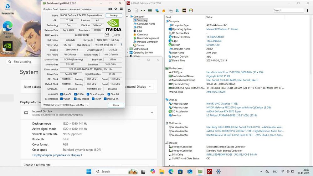Show hidden system tray icons
Viewport: 313px width, 176px height.
click(x=261, y=171)
